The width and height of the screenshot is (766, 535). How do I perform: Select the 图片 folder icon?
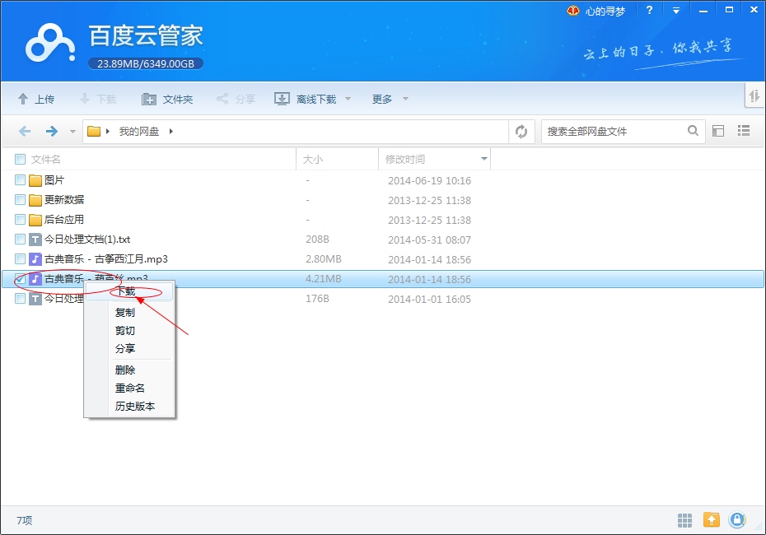click(x=35, y=180)
